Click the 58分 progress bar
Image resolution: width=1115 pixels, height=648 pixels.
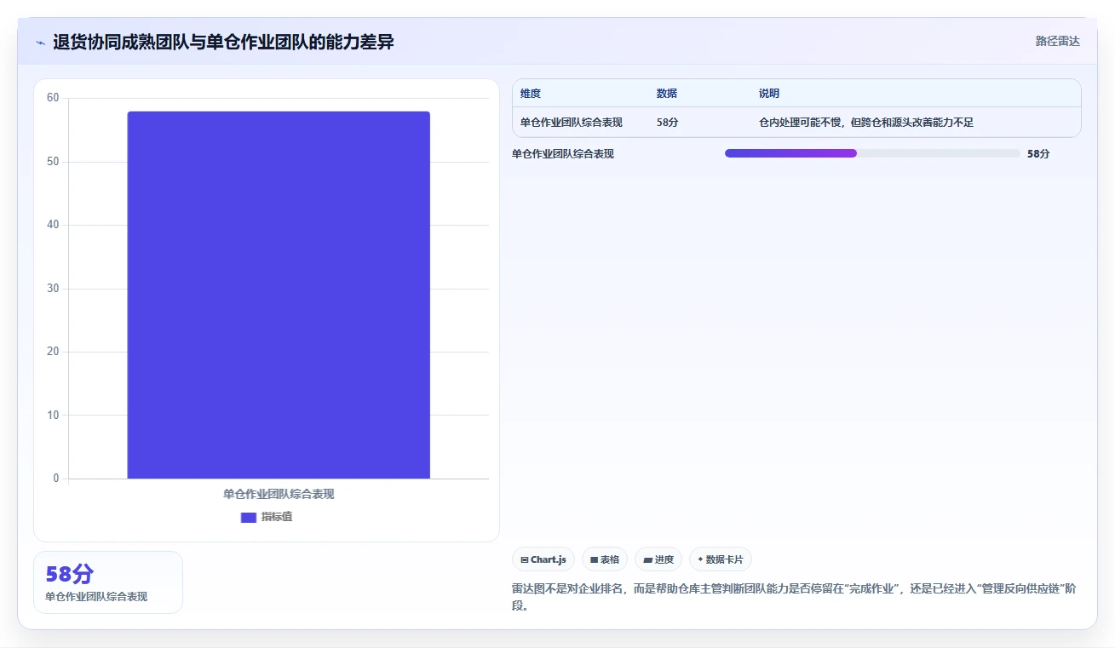tap(872, 153)
